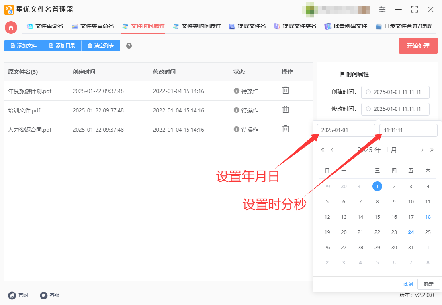Open the month selector 1 月 in calendar header
The width and height of the screenshot is (442, 305).
(391, 150)
